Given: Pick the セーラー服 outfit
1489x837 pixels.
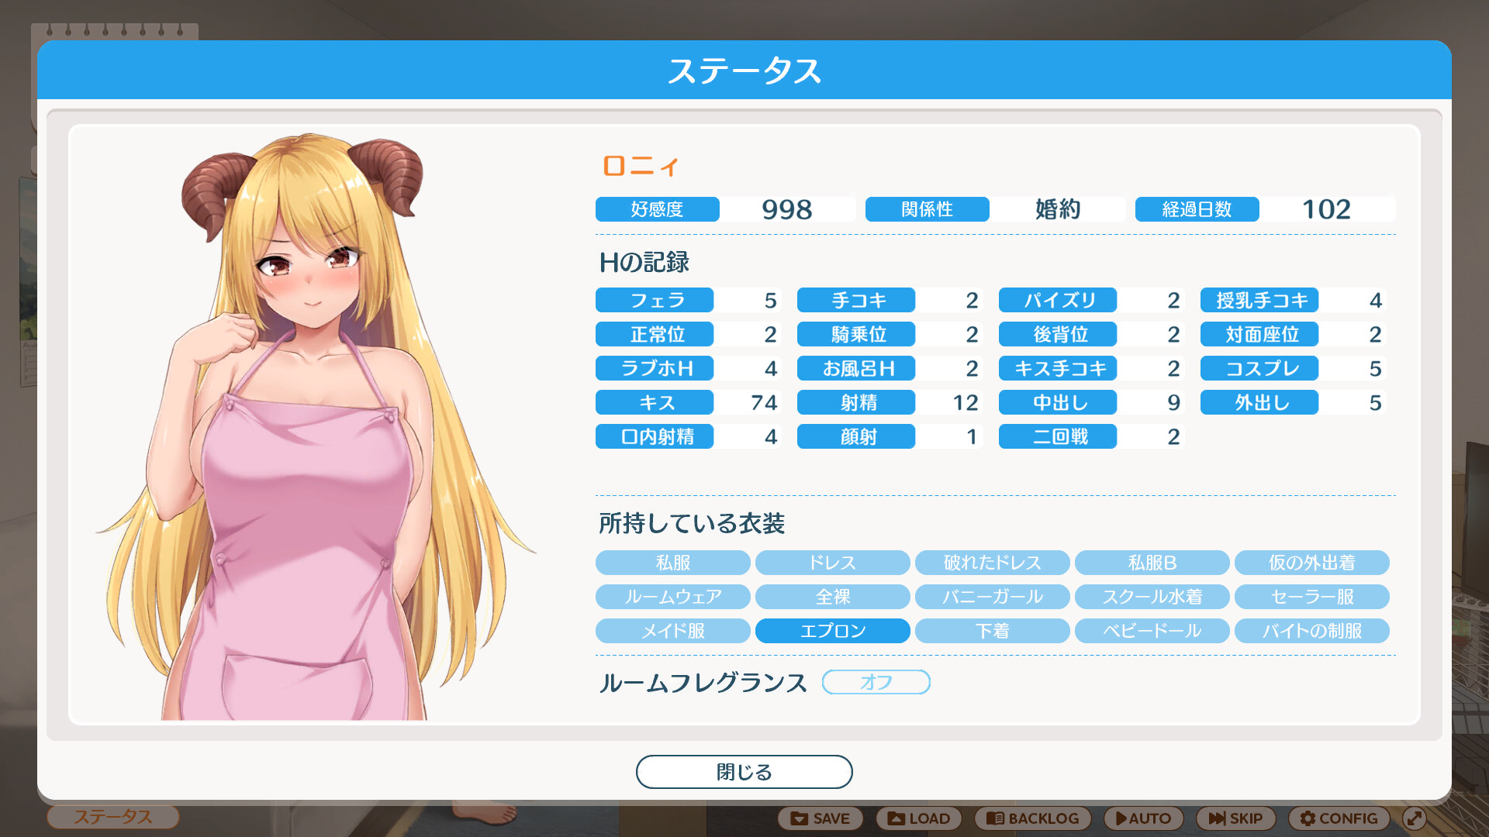Looking at the screenshot, I should coord(1311,597).
